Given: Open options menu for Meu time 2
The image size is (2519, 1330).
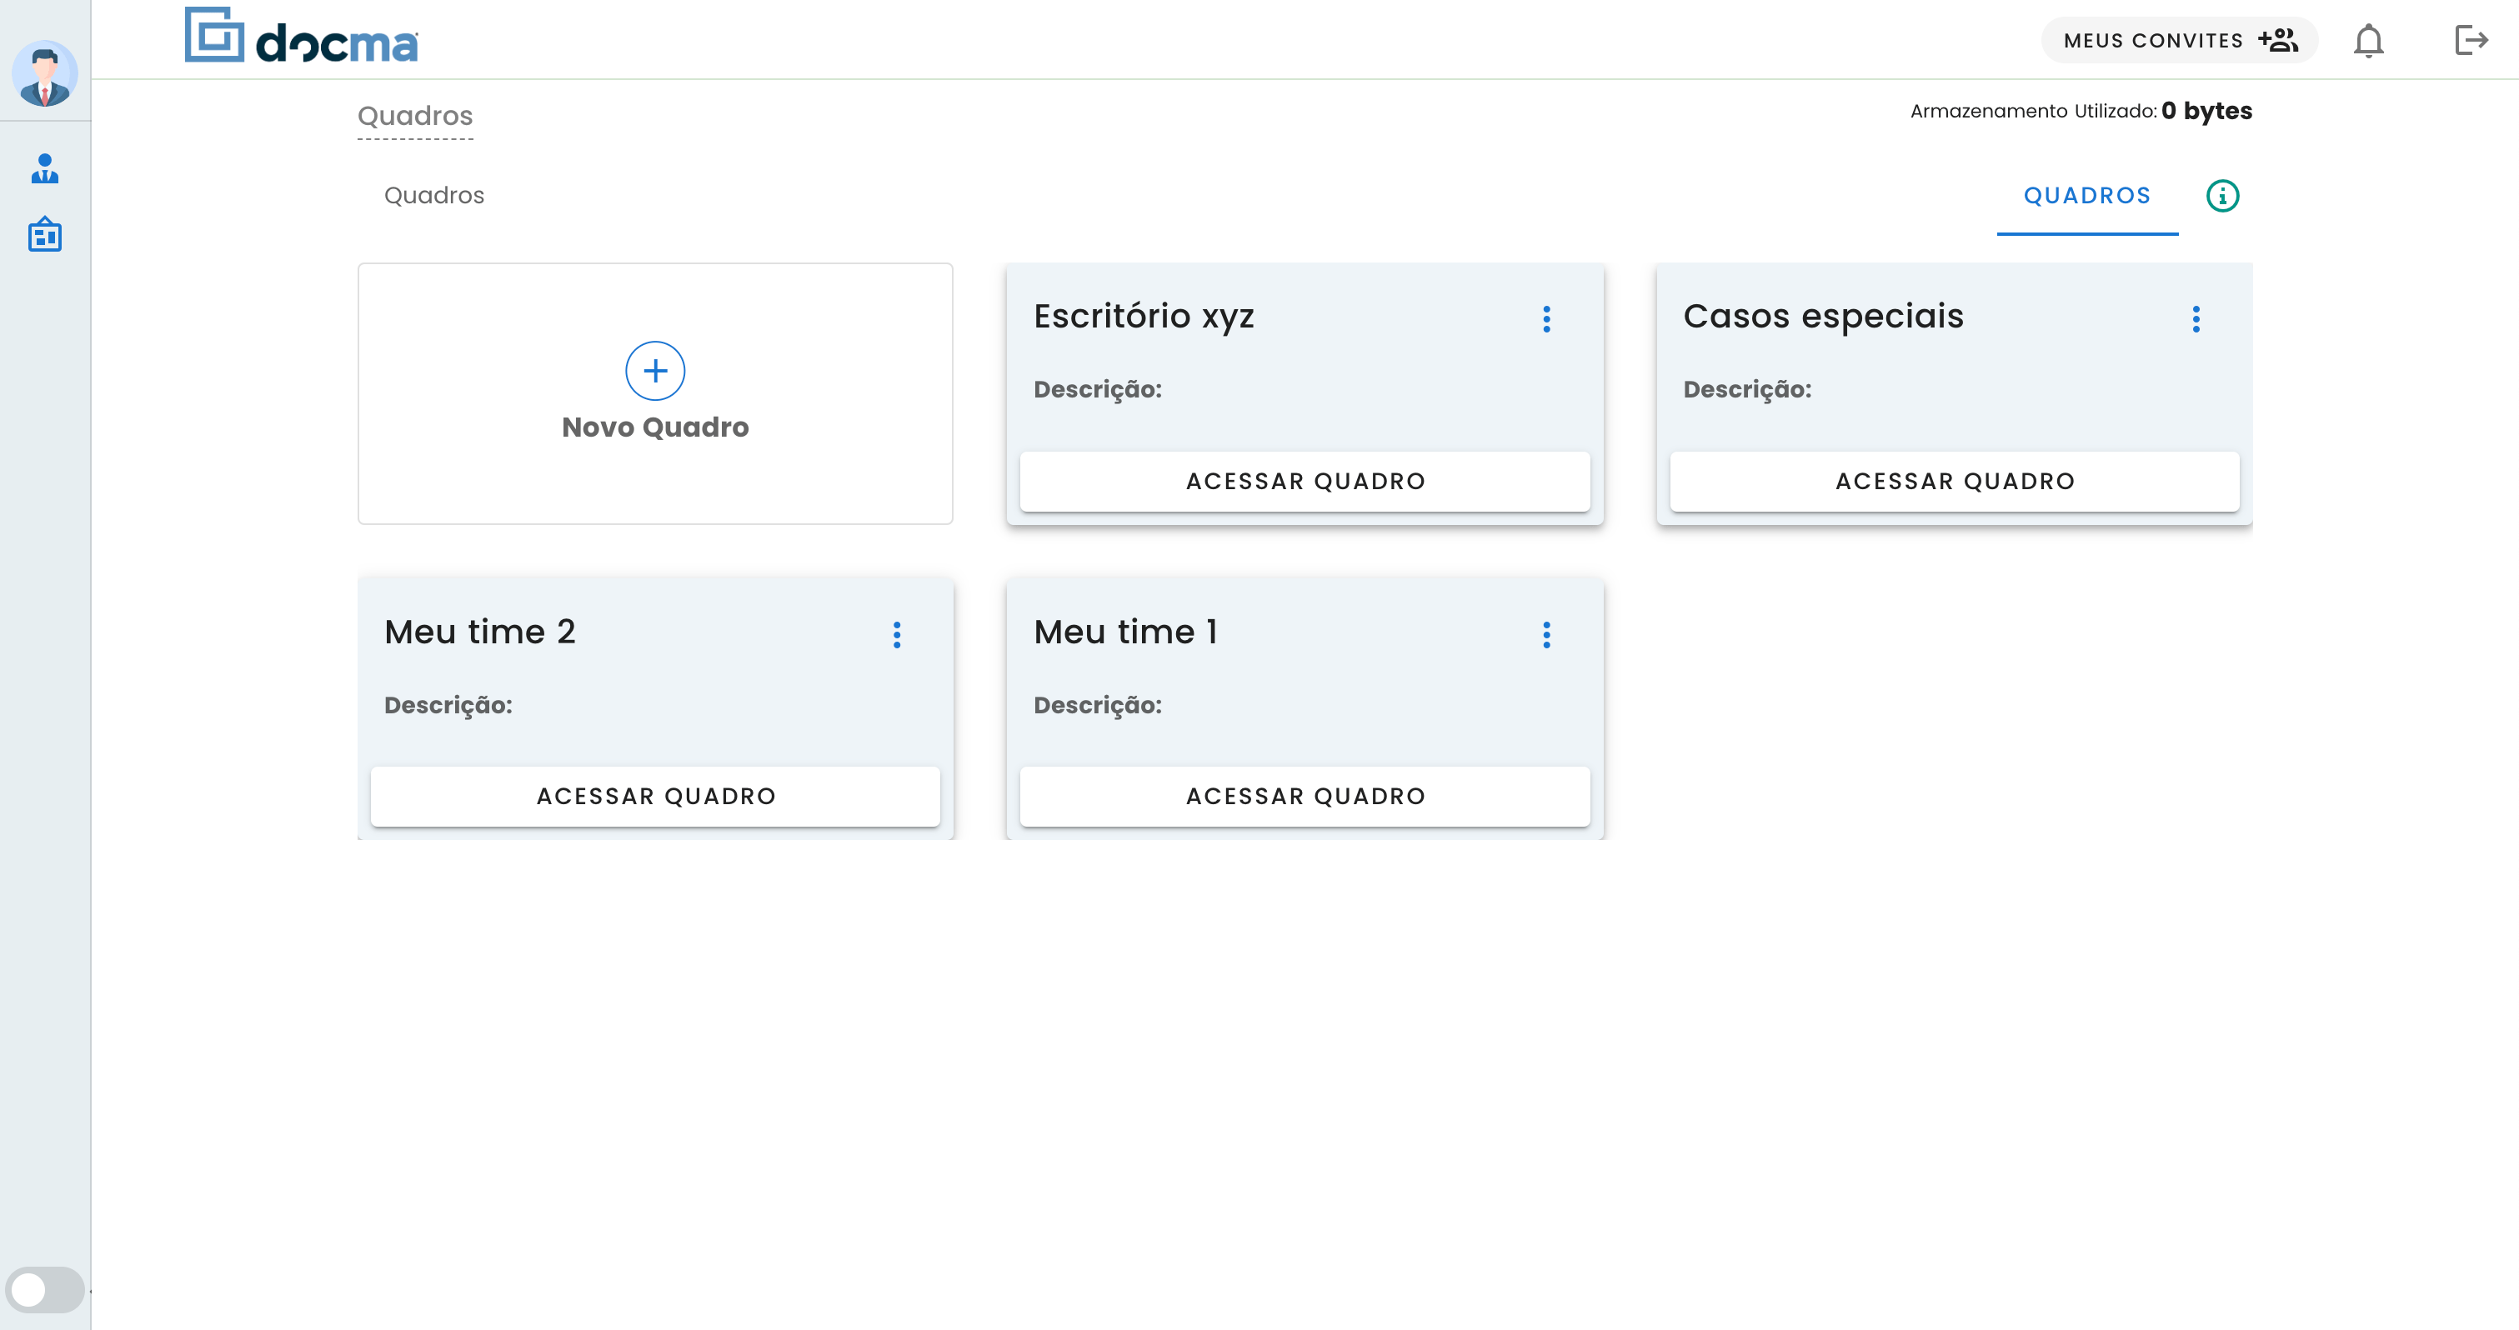Looking at the screenshot, I should pos(896,635).
